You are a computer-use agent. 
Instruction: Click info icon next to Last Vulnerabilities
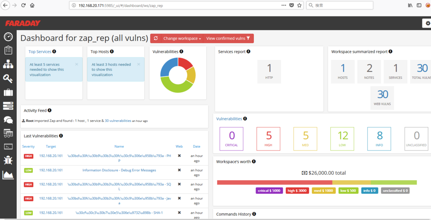[61, 135]
